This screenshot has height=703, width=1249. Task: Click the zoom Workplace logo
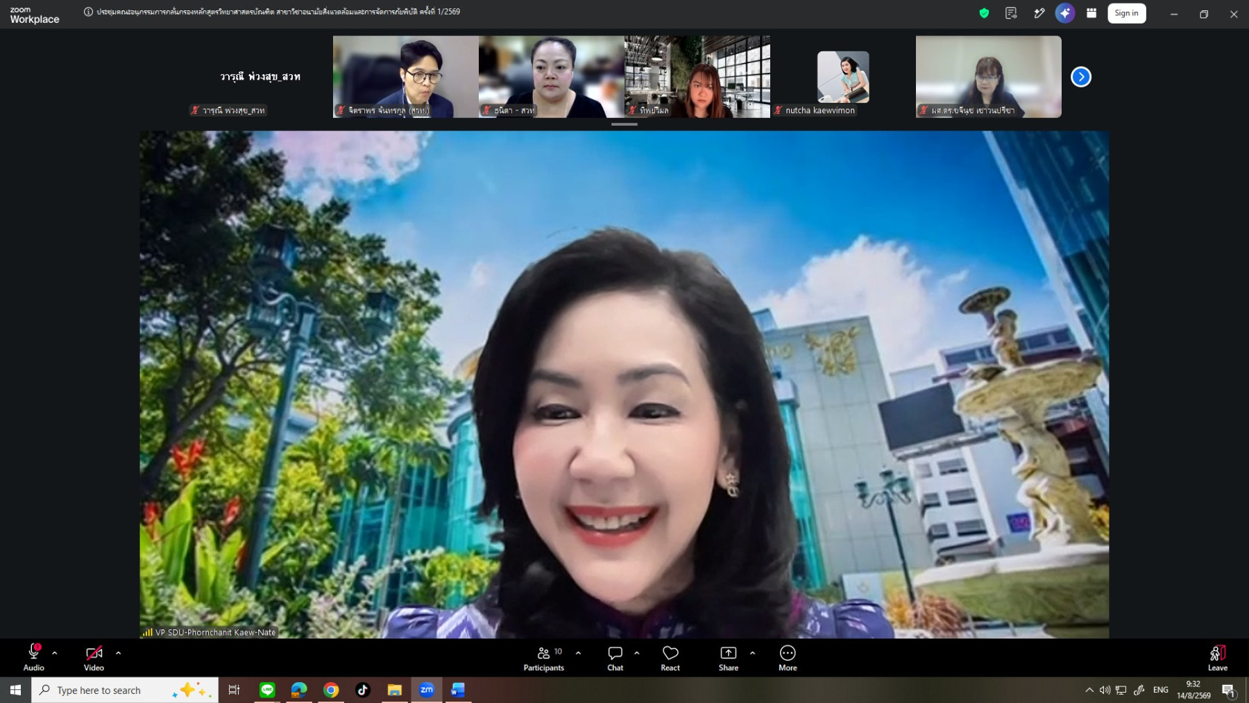click(x=35, y=15)
